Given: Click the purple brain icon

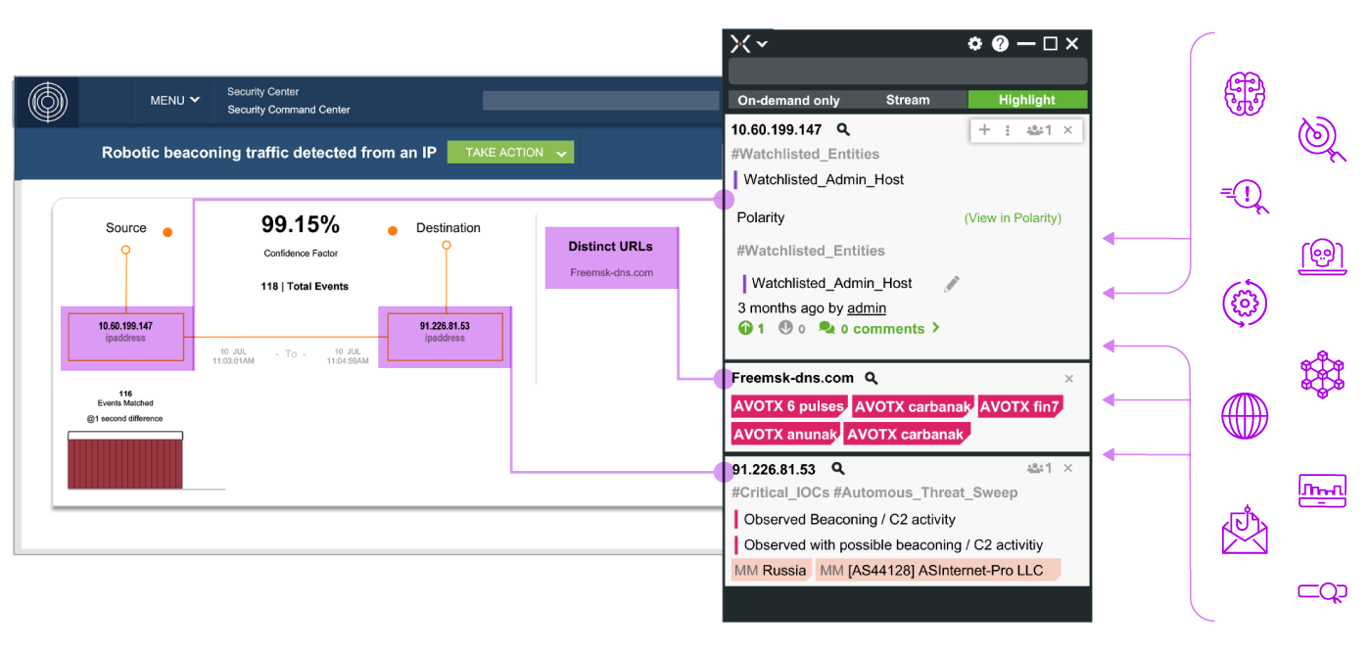Looking at the screenshot, I should coord(1245,94).
